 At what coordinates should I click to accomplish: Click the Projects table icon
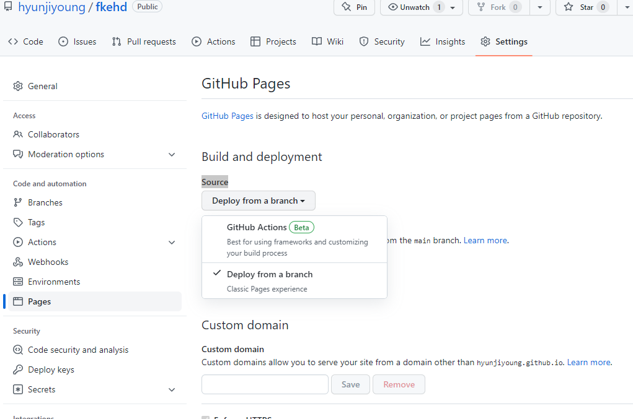click(x=255, y=41)
